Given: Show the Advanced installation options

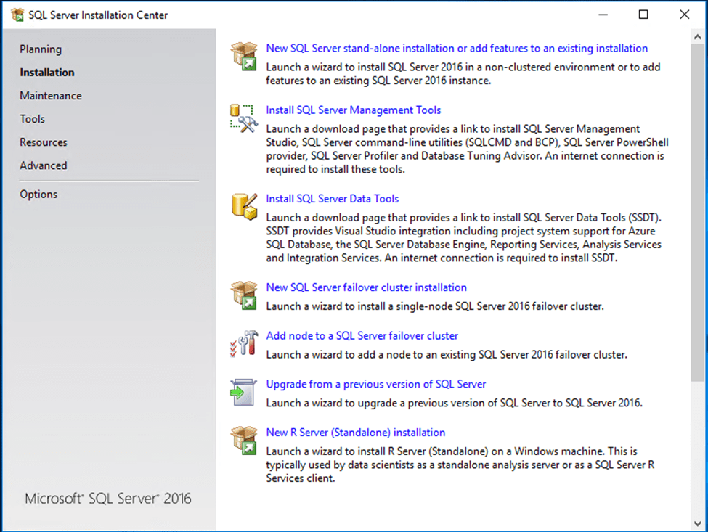Looking at the screenshot, I should 44,165.
